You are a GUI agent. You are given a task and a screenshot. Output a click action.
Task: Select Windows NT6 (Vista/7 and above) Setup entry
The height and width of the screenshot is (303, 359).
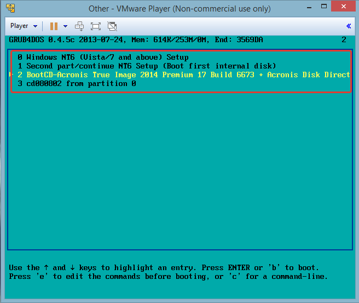click(103, 57)
